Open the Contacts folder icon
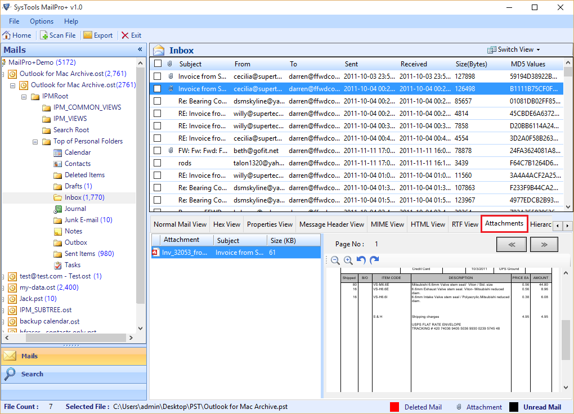The width and height of the screenshot is (574, 414). [57, 164]
